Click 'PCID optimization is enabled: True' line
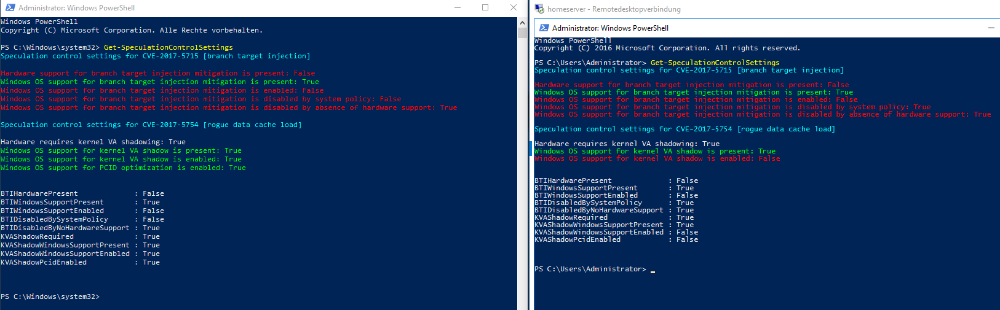Screen dimensions: 1000x310 124,168
